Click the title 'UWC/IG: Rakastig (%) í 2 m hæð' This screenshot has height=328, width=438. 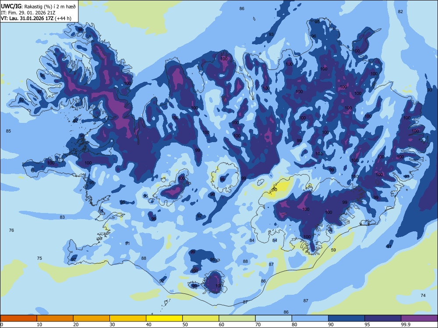click(38, 7)
